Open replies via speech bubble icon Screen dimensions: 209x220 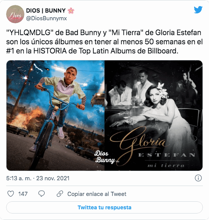point(42,194)
